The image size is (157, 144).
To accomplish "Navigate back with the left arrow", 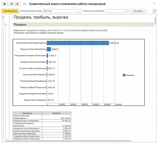I will click(x=12, y=4).
